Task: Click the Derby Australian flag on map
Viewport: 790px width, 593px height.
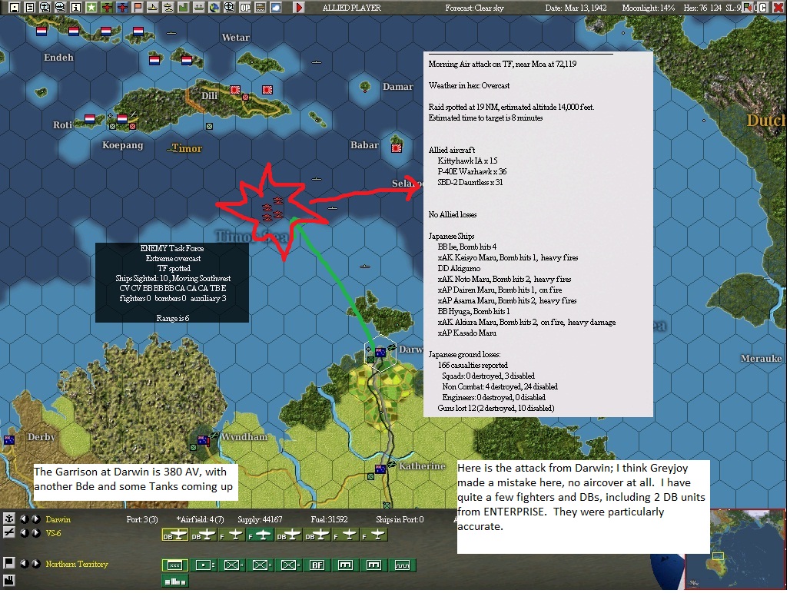Action: click(9, 440)
